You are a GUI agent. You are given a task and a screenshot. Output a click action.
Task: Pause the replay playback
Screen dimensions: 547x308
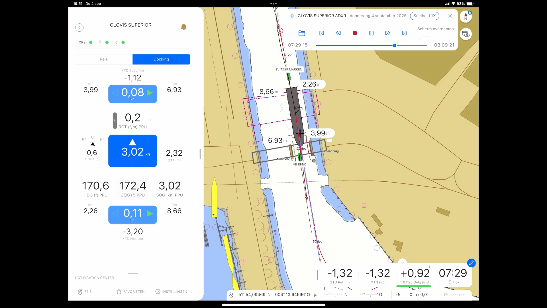point(371,33)
